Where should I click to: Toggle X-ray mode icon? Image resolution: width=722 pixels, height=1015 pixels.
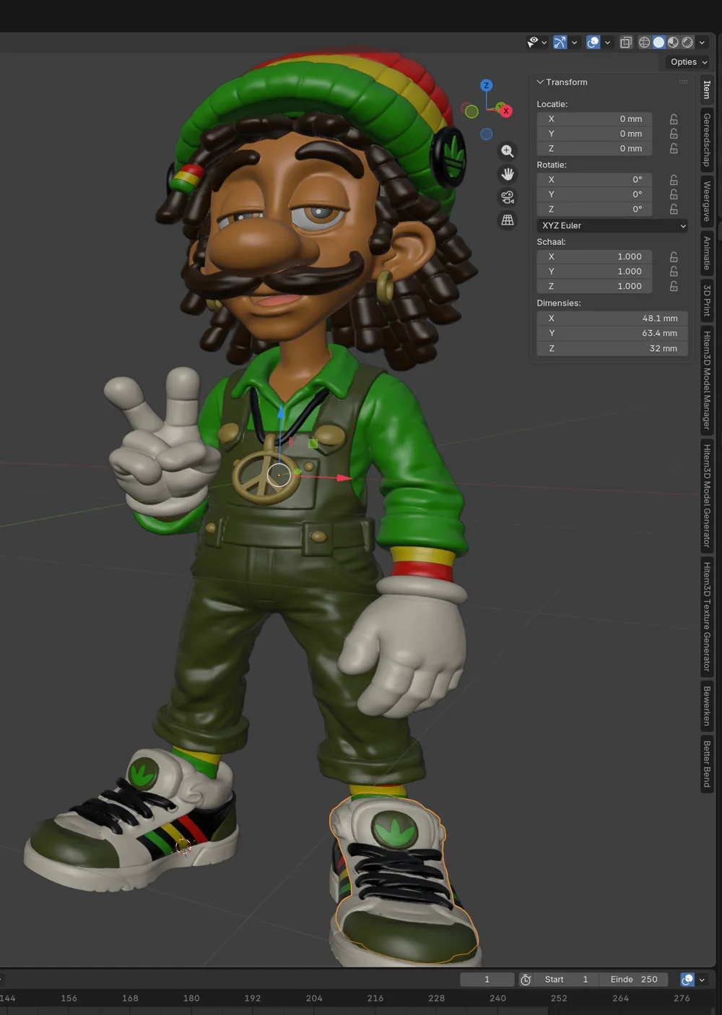626,43
